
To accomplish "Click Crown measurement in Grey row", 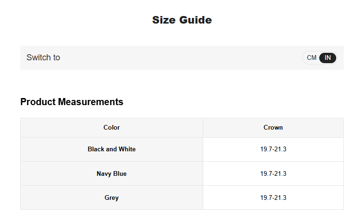I will 273,198.
